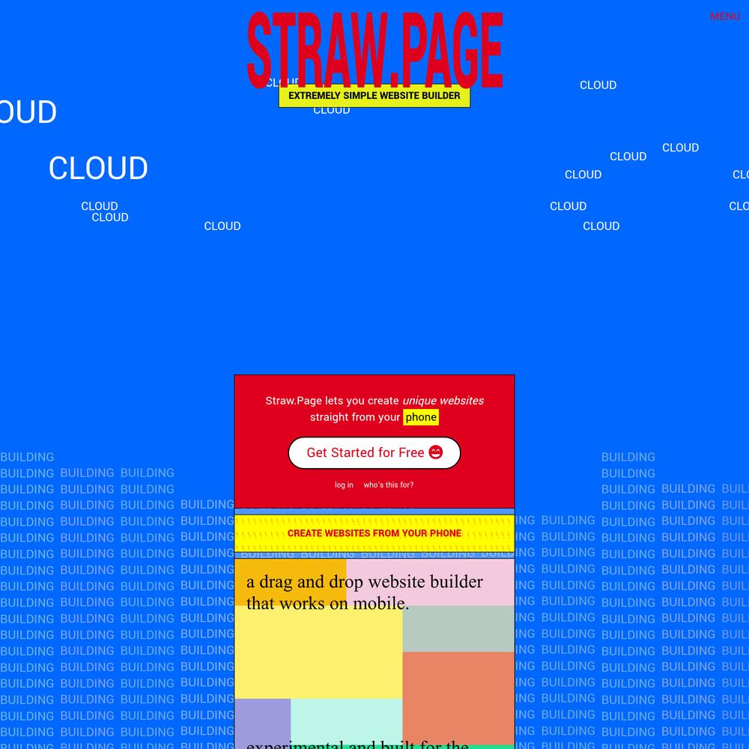The width and height of the screenshot is (749, 749).
Task: Click the STRAW.PAGE logo heading
Action: point(374,50)
